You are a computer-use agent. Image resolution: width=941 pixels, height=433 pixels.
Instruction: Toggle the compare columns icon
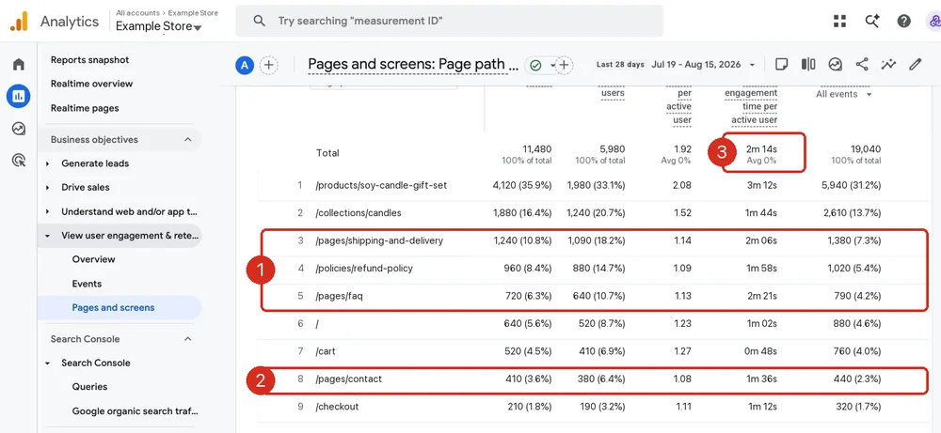[808, 64]
